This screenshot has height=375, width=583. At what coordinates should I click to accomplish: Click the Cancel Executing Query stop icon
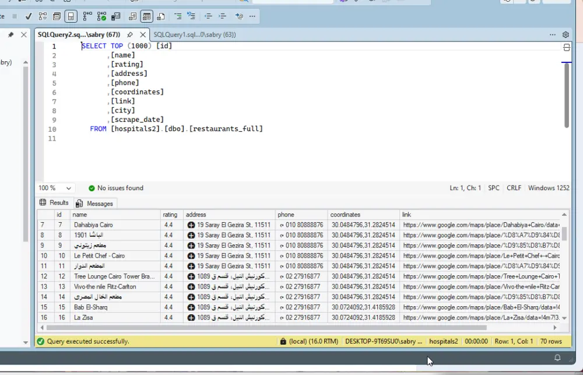point(15,16)
